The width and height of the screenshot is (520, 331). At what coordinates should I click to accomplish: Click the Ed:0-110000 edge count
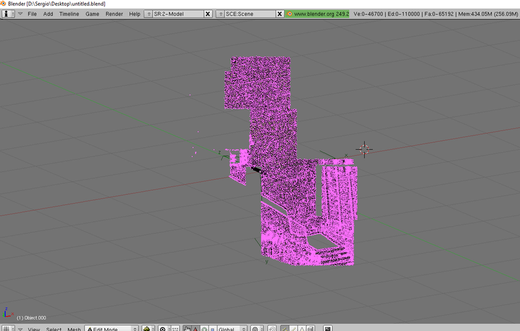pyautogui.click(x=404, y=14)
